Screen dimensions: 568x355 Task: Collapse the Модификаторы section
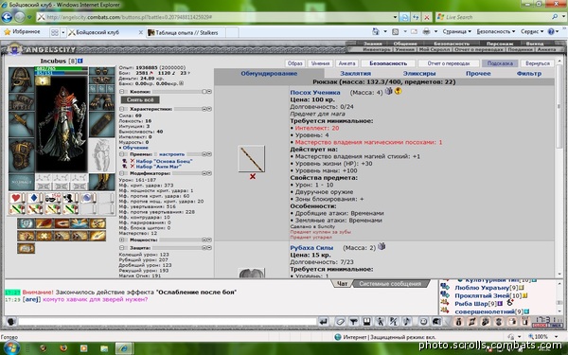(x=122, y=173)
